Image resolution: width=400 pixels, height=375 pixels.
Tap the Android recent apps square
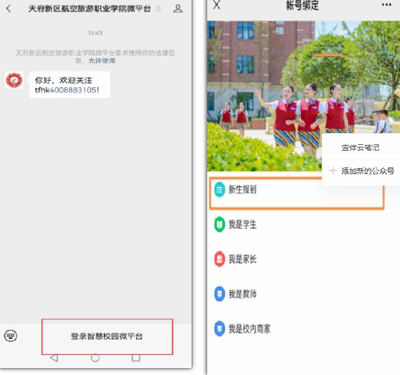click(135, 358)
